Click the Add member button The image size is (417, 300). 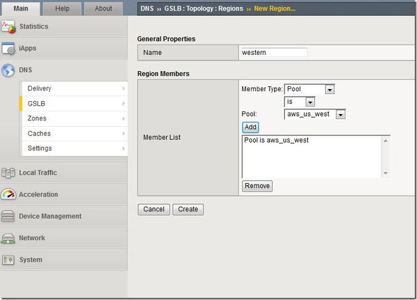point(250,127)
